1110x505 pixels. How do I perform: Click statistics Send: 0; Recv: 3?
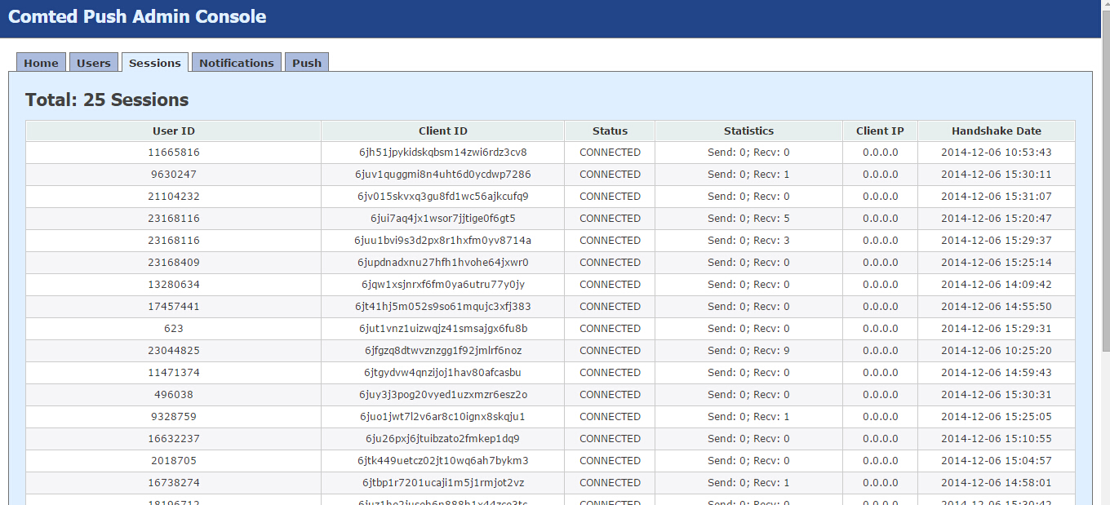(x=748, y=241)
